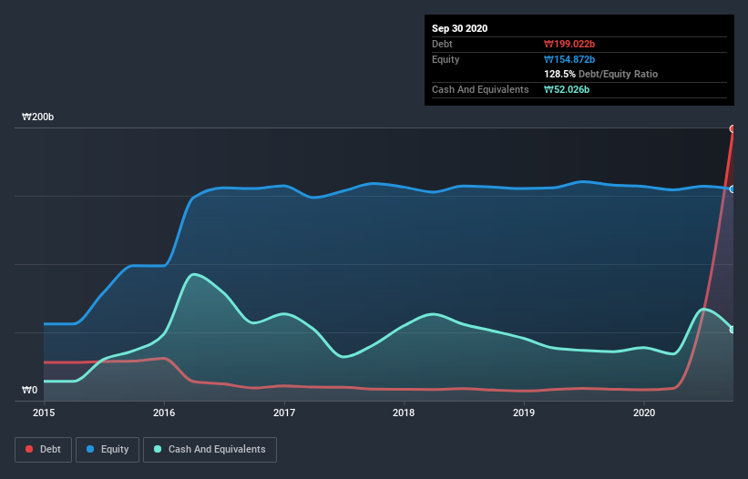The height and width of the screenshot is (479, 748).
Task: Toggle the Debt series legend button
Action: (43, 450)
